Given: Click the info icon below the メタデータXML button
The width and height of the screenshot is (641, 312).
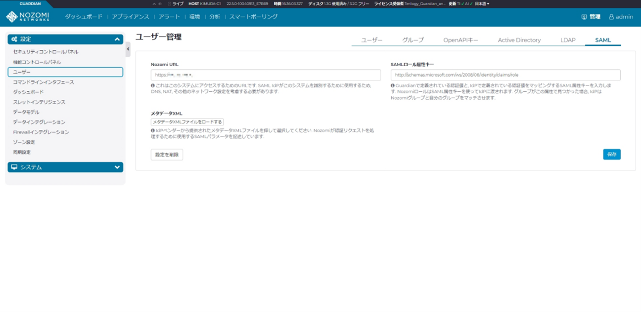Looking at the screenshot, I should click(x=153, y=130).
